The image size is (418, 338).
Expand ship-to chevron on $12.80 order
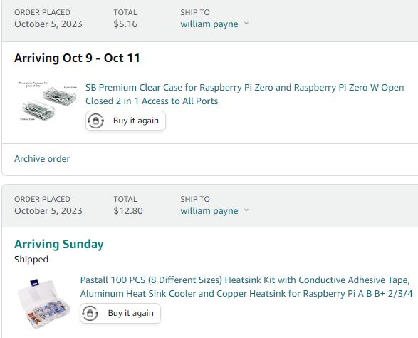click(246, 210)
